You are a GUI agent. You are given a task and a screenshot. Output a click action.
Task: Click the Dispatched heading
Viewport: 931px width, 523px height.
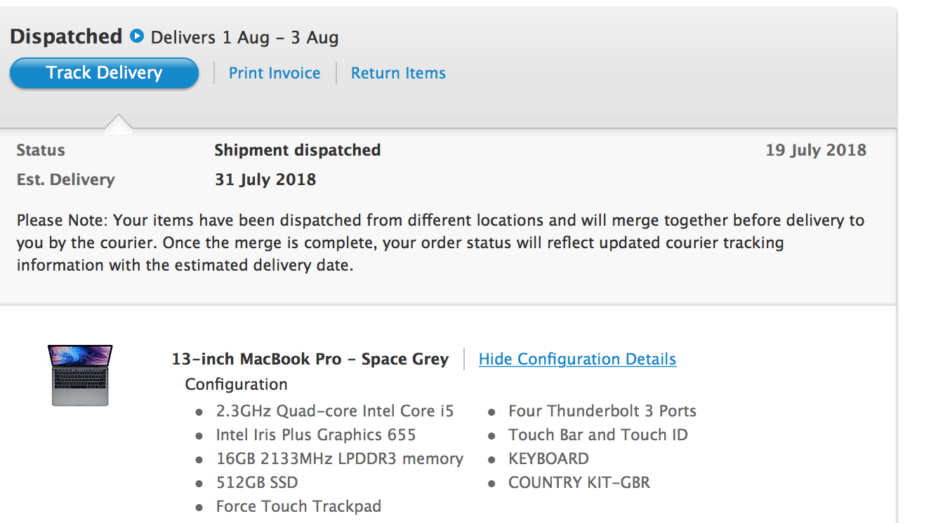pos(66,36)
